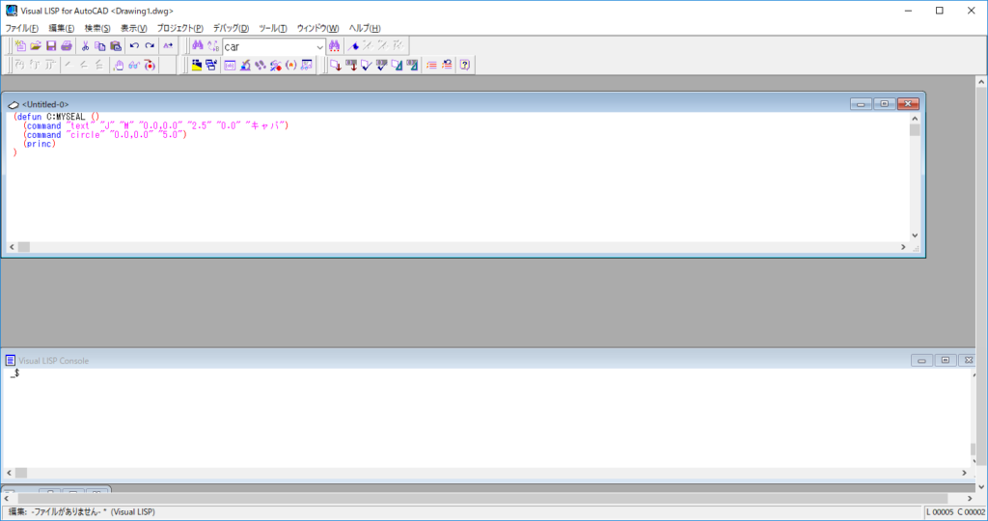Image resolution: width=988 pixels, height=521 pixels.
Task: Open the 表示(V) menu
Action: [133, 28]
